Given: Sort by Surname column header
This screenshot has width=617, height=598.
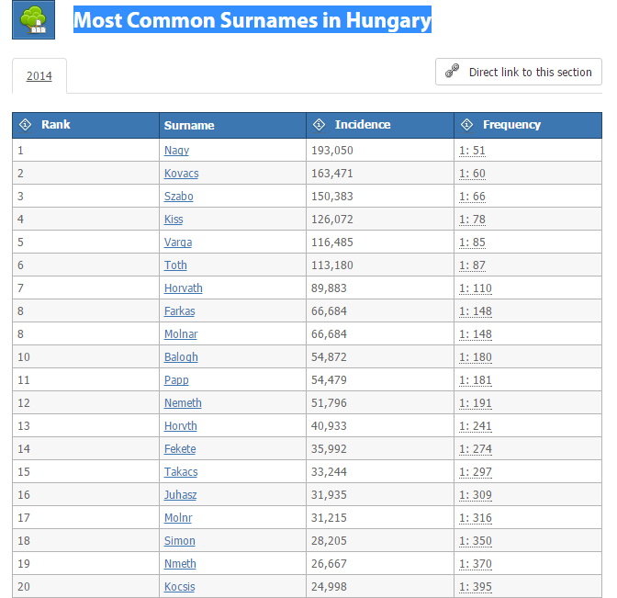Looking at the screenshot, I should click(x=189, y=125).
